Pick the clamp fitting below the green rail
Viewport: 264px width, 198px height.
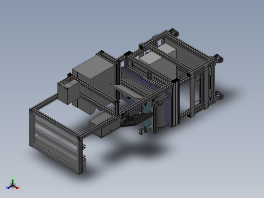[x=142, y=131]
